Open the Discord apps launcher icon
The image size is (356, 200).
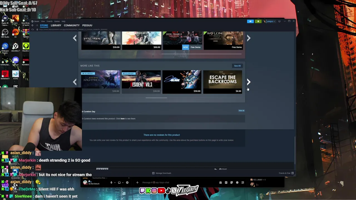(x=243, y=182)
